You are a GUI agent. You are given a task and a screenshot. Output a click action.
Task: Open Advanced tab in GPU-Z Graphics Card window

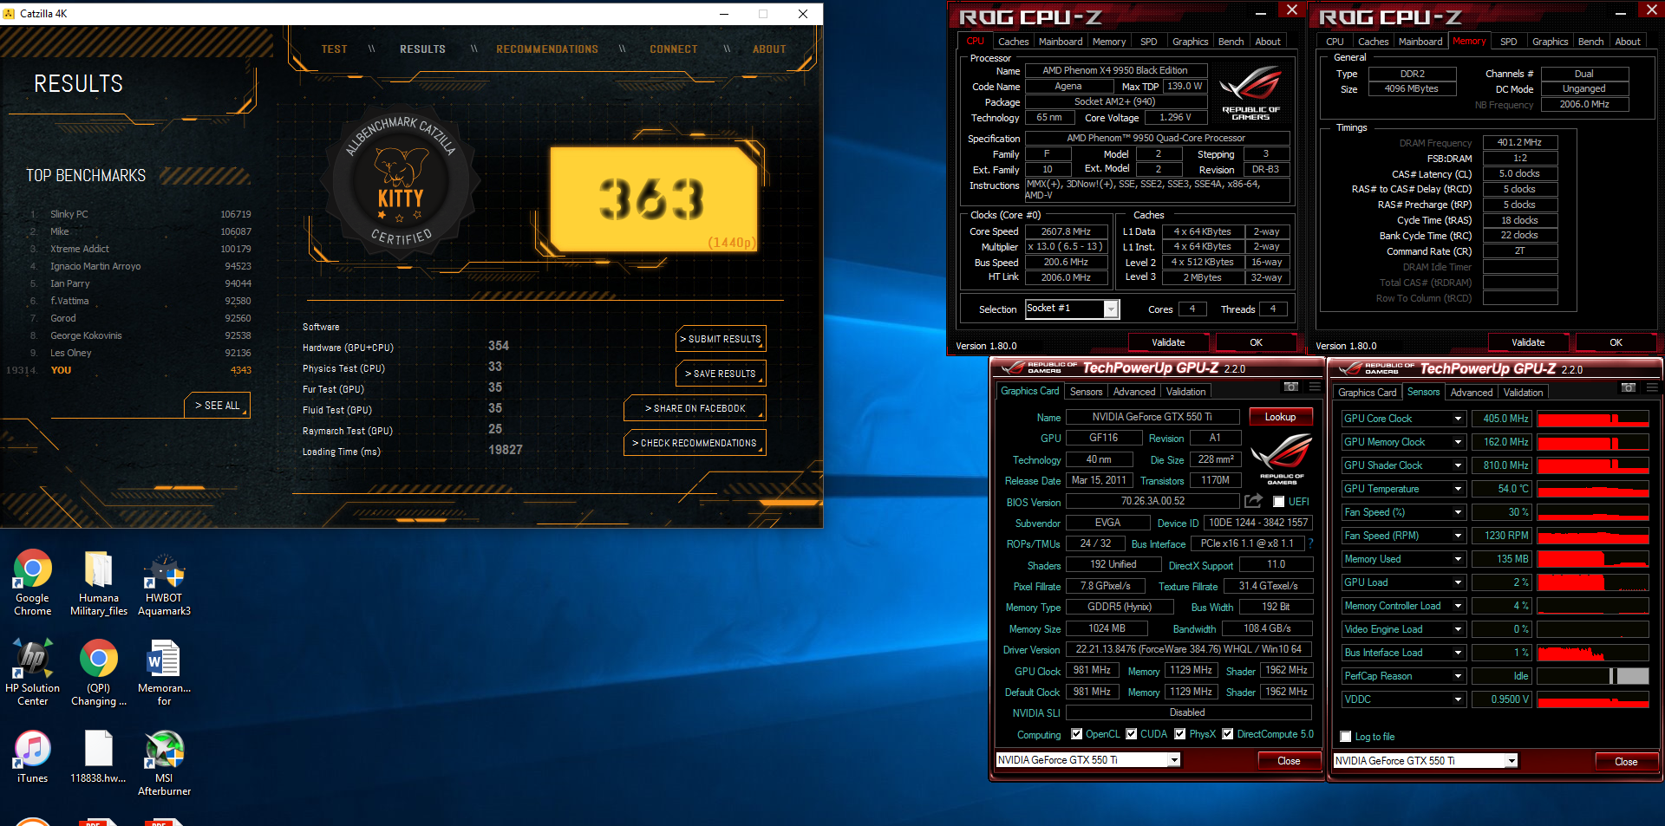[x=1134, y=392]
